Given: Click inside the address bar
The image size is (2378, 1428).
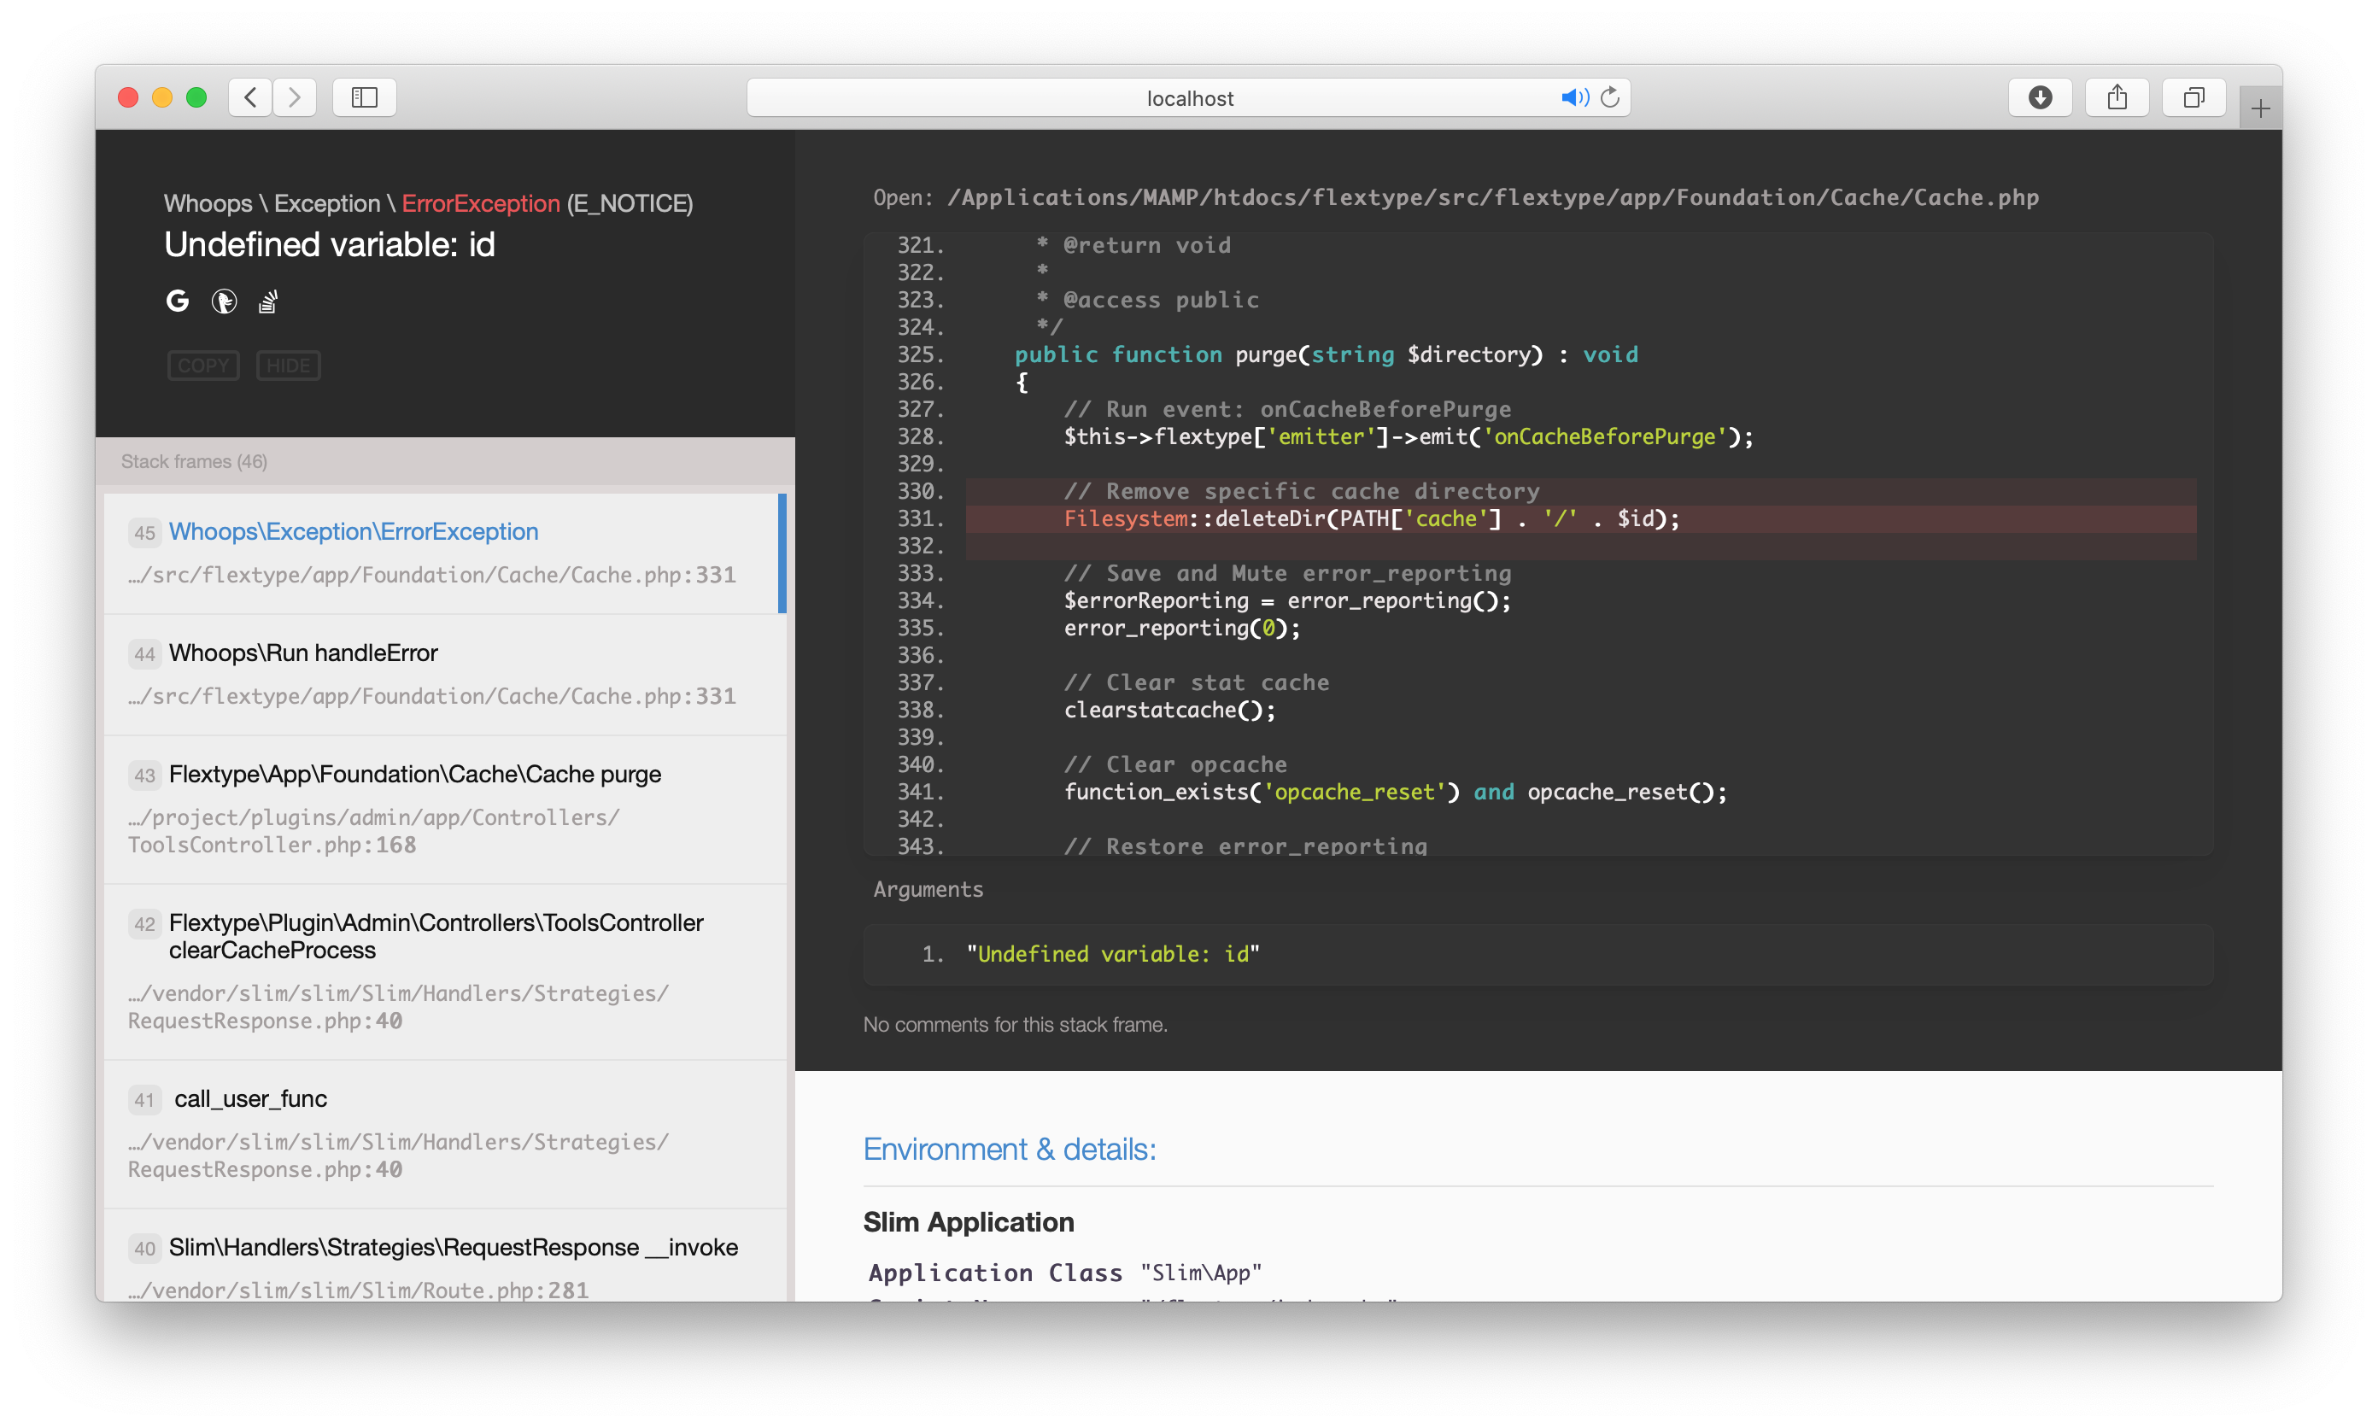Looking at the screenshot, I should [x=1190, y=97].
